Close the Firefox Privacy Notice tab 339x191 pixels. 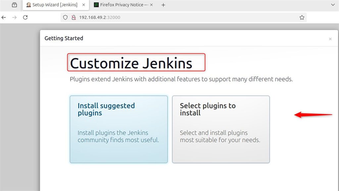[x=151, y=5]
